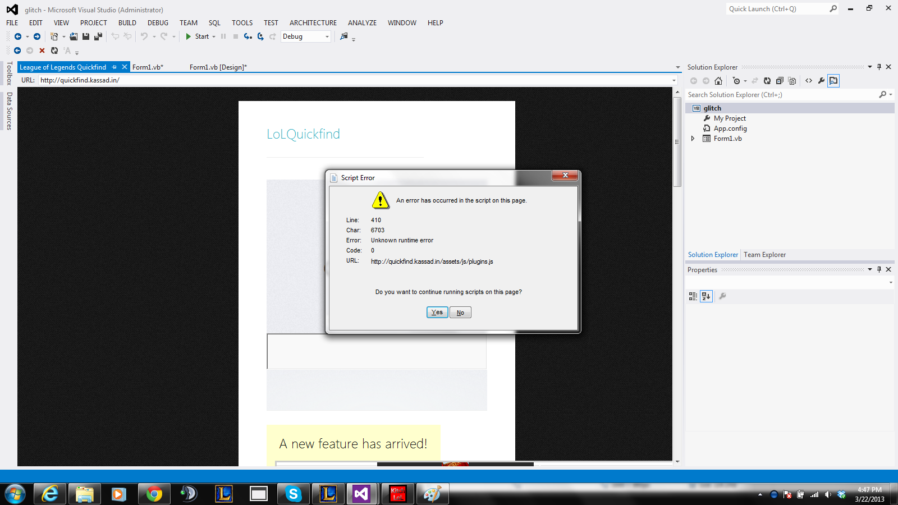This screenshot has height=505, width=898.
Task: Click the View Code icon in Solution Explorer
Action: pos(809,81)
